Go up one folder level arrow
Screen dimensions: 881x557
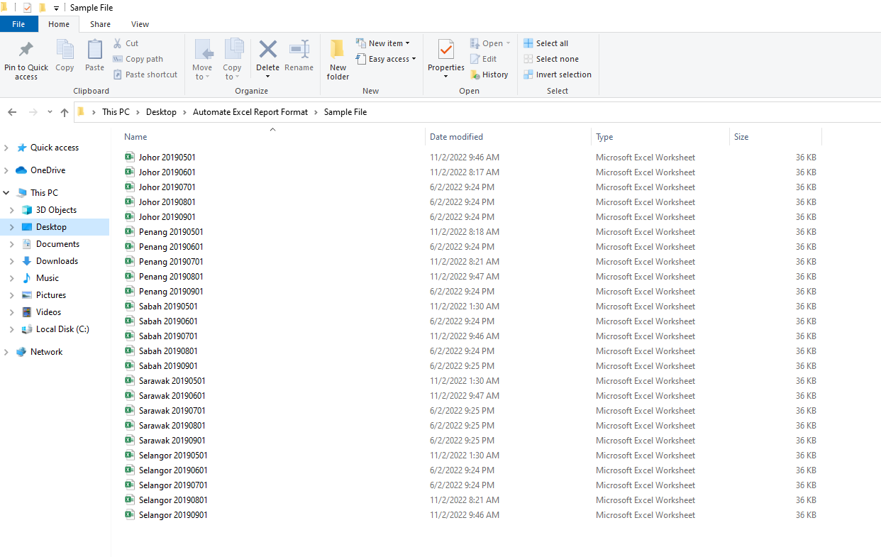(x=65, y=112)
